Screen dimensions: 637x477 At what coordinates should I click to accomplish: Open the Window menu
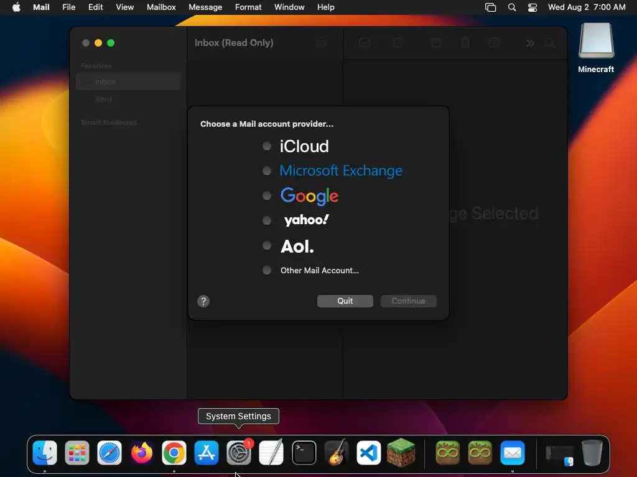point(289,7)
